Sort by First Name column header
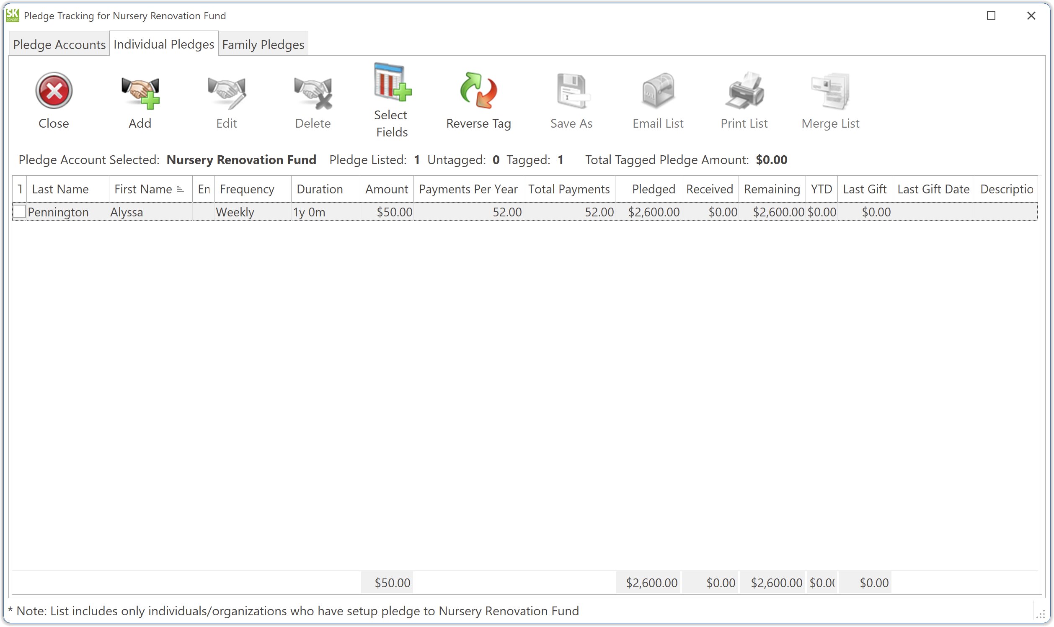This screenshot has width=1054, height=627. pos(144,189)
